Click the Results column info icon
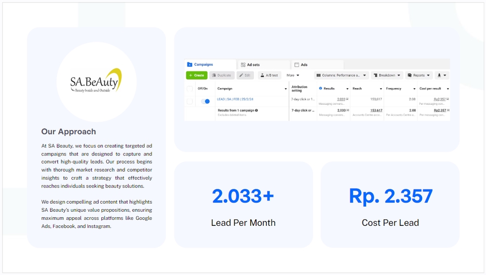The height and width of the screenshot is (275, 486). [320, 88]
